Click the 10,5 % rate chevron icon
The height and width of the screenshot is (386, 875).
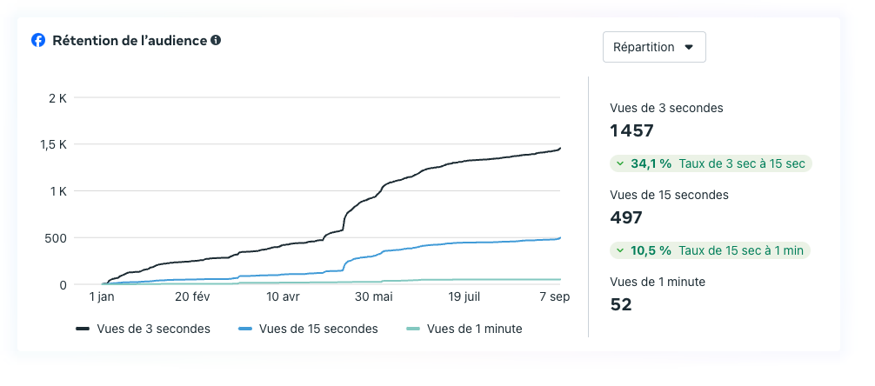(618, 250)
